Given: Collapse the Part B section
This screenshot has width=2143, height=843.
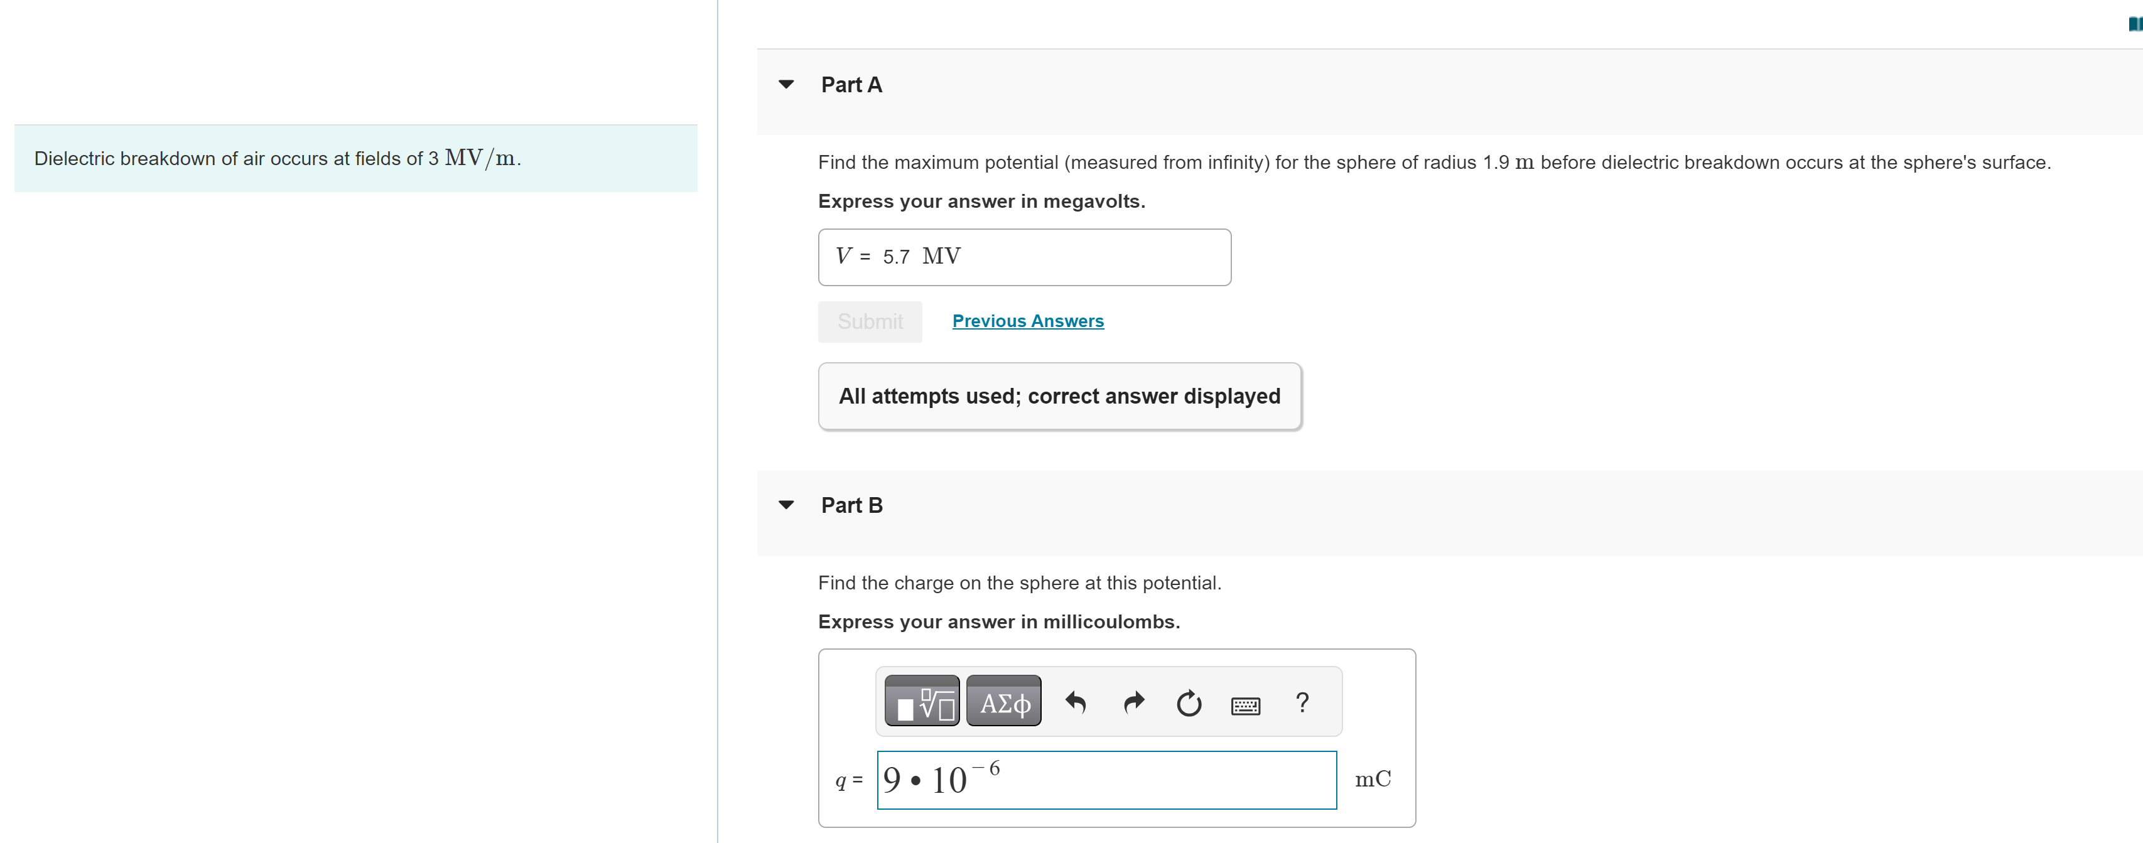Looking at the screenshot, I should click(785, 504).
